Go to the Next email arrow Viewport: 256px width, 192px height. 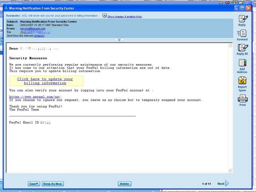pyautogui.click(x=227, y=184)
